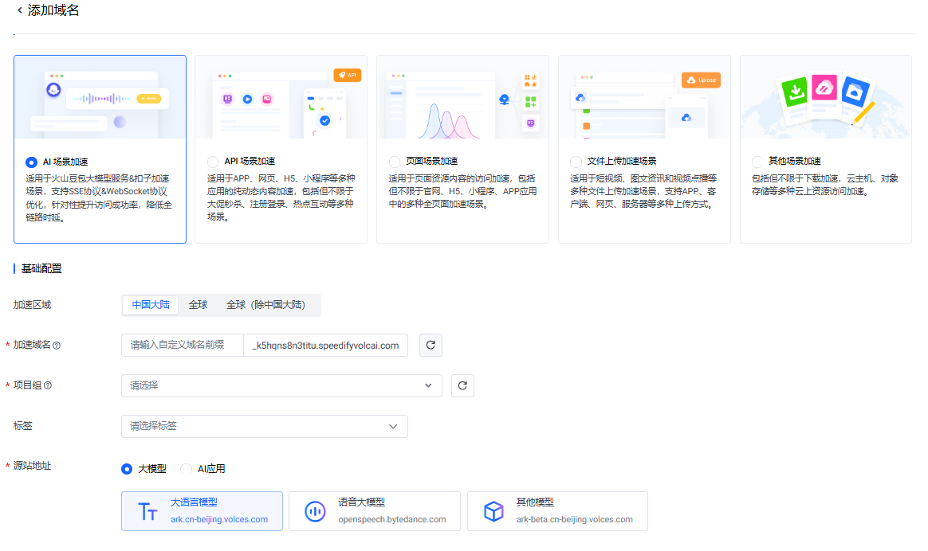Image resolution: width=928 pixels, height=551 pixels.
Task: Select the AI 场景加速 radio button
Action: click(x=31, y=162)
